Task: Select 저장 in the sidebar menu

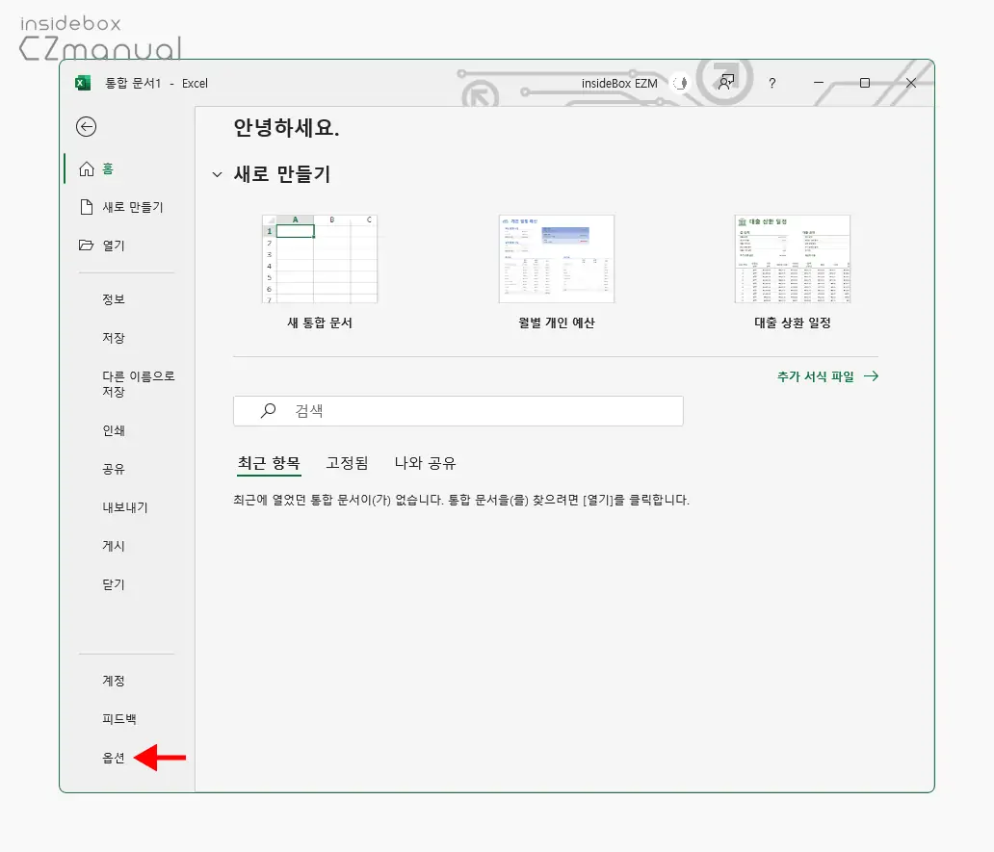Action: [x=114, y=338]
